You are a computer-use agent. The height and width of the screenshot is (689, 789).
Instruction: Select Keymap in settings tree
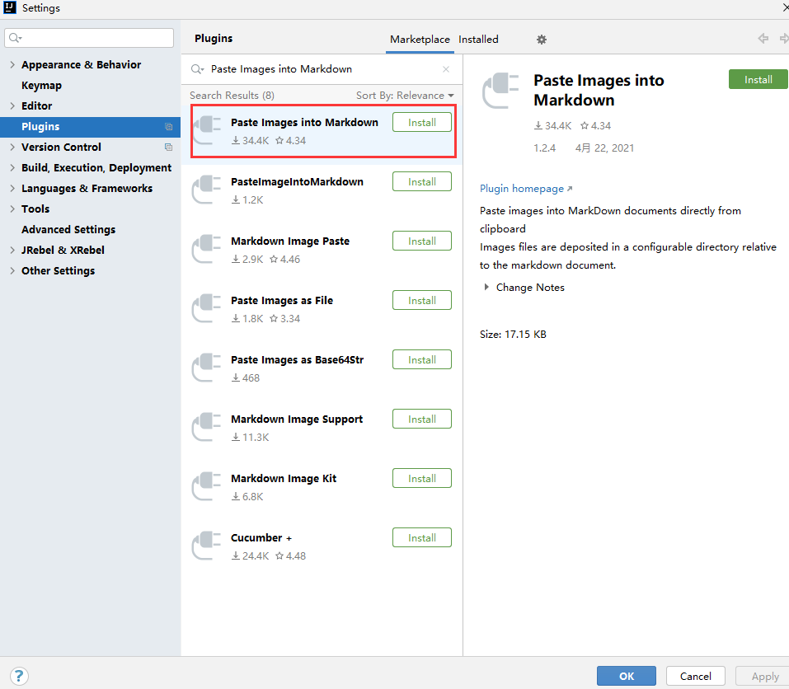pyautogui.click(x=41, y=86)
